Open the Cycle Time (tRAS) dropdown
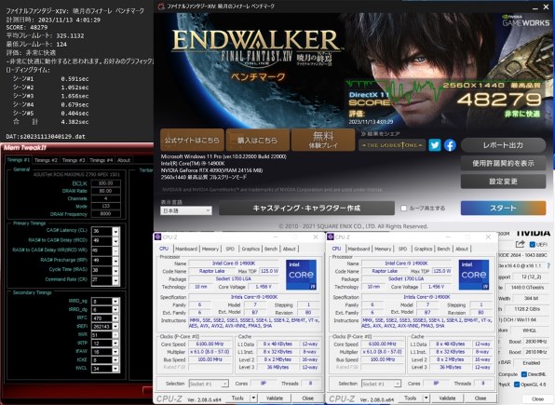Viewport: 555px width, 405px height. (x=115, y=270)
